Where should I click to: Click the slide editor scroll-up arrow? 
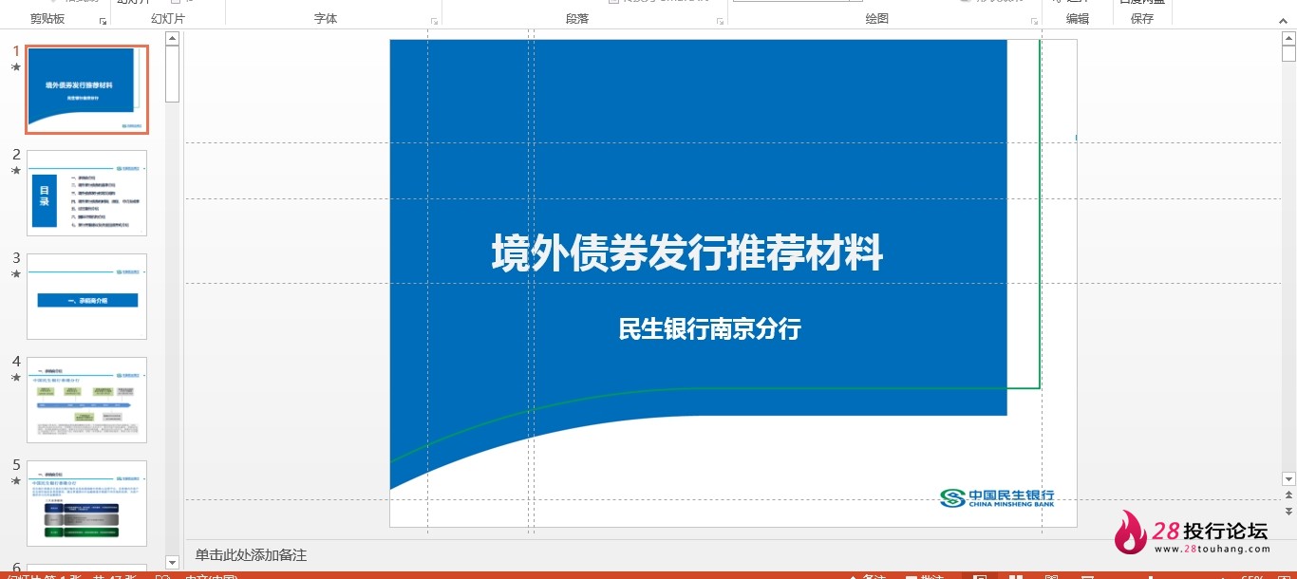click(1288, 37)
